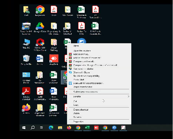Open the Sv Shipment folder shortcut
173x139 pixels.
click(x=40, y=78)
